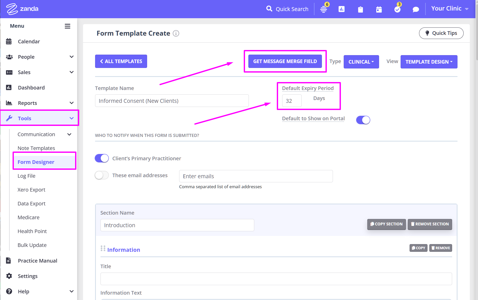The image size is (478, 300).
Task: Click the info icon beside Form Template Create
Action: pyautogui.click(x=176, y=33)
